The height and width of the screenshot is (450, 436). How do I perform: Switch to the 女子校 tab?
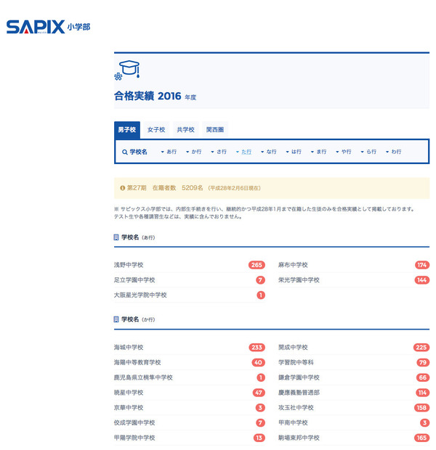click(x=156, y=130)
